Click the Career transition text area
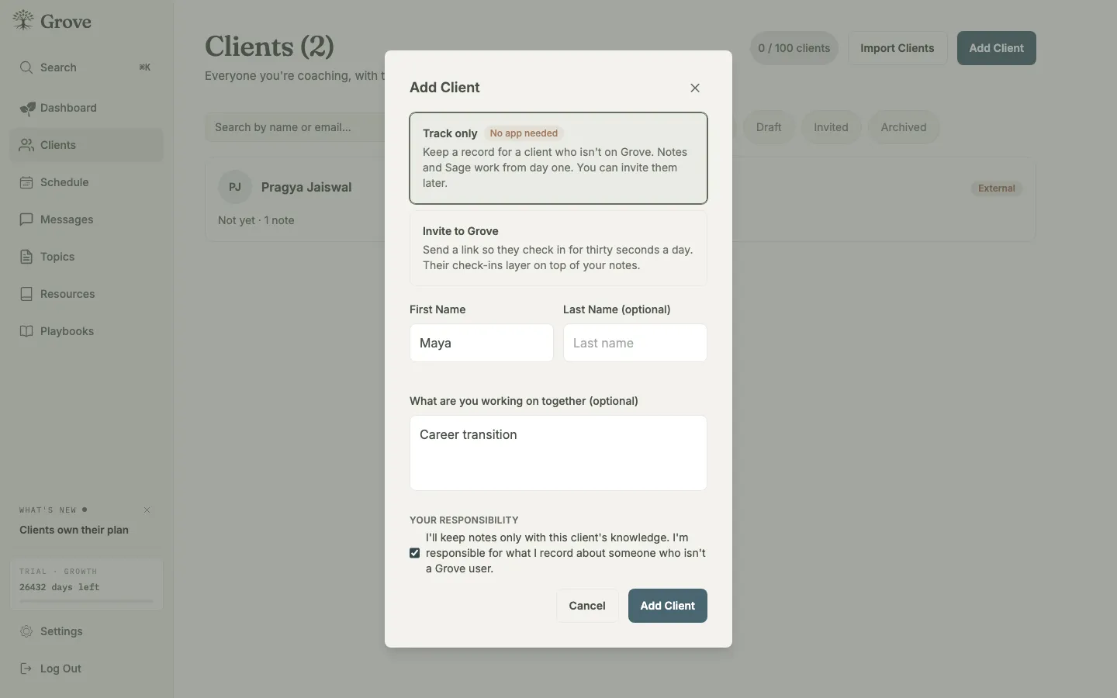 [558, 453]
